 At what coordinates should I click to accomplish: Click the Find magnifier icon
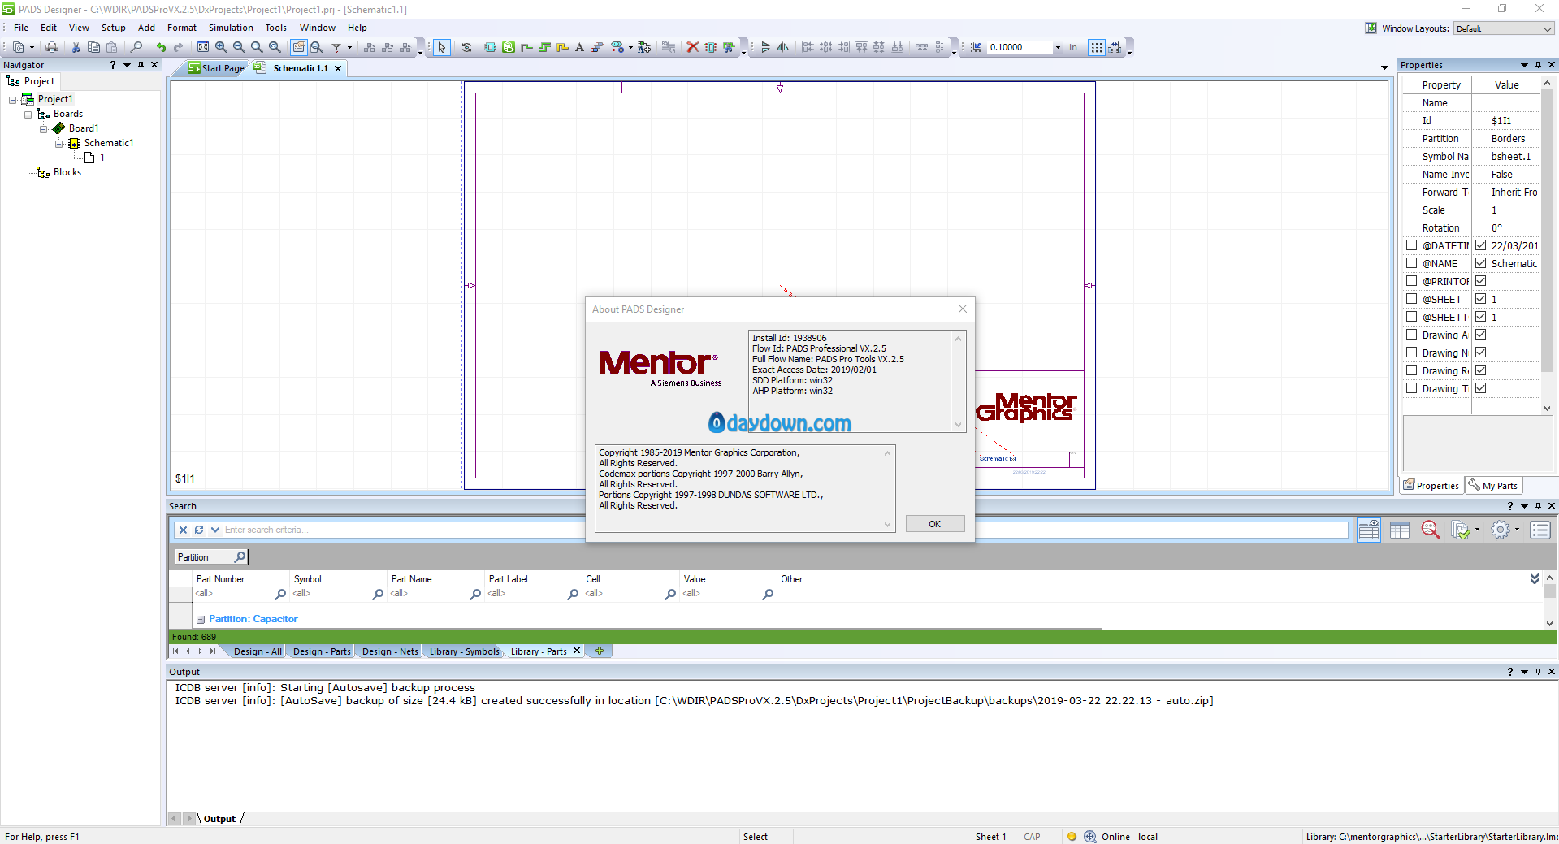pyautogui.click(x=136, y=47)
